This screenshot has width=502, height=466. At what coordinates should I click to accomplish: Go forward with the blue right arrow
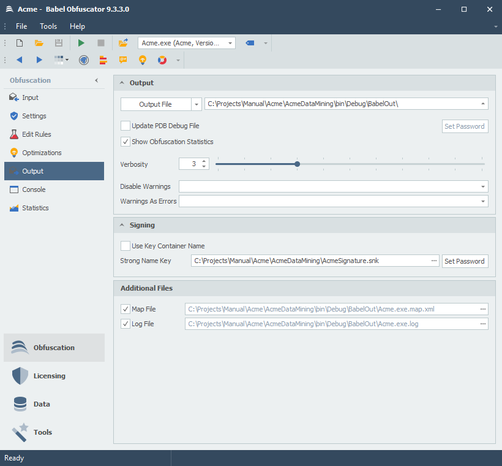(x=39, y=59)
